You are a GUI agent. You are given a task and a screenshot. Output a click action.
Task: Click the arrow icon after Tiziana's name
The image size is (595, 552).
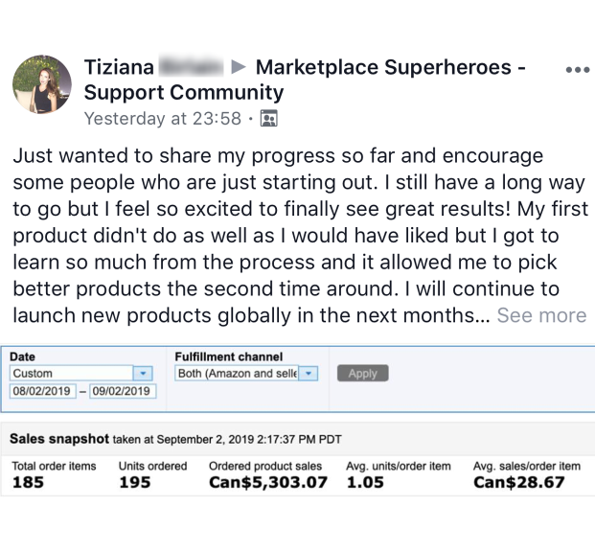click(240, 68)
